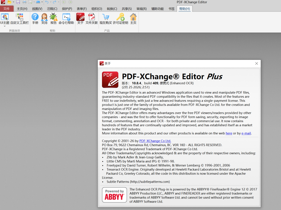This screenshot has width=281, height=210.
Task: Switch to the 注释(C) ribbon tab
Action: coord(52,9)
